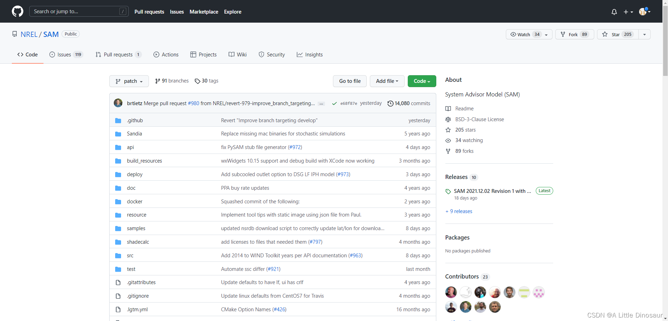Open the Security tab

(x=272, y=55)
